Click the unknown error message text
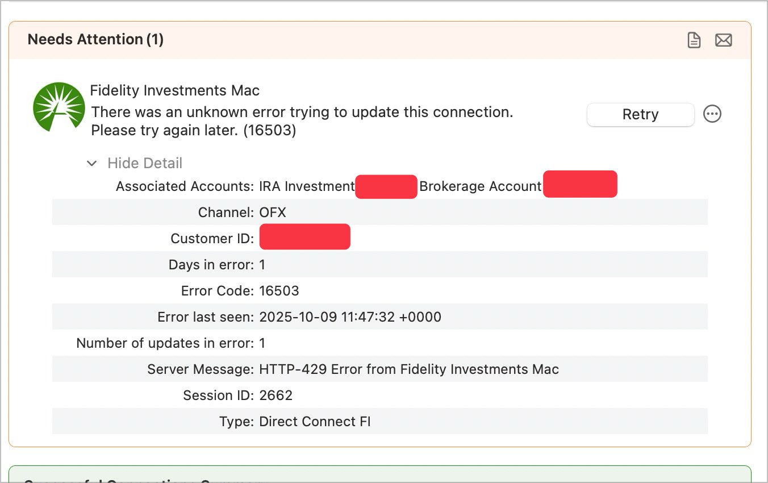This screenshot has height=483, width=768. coord(302,121)
